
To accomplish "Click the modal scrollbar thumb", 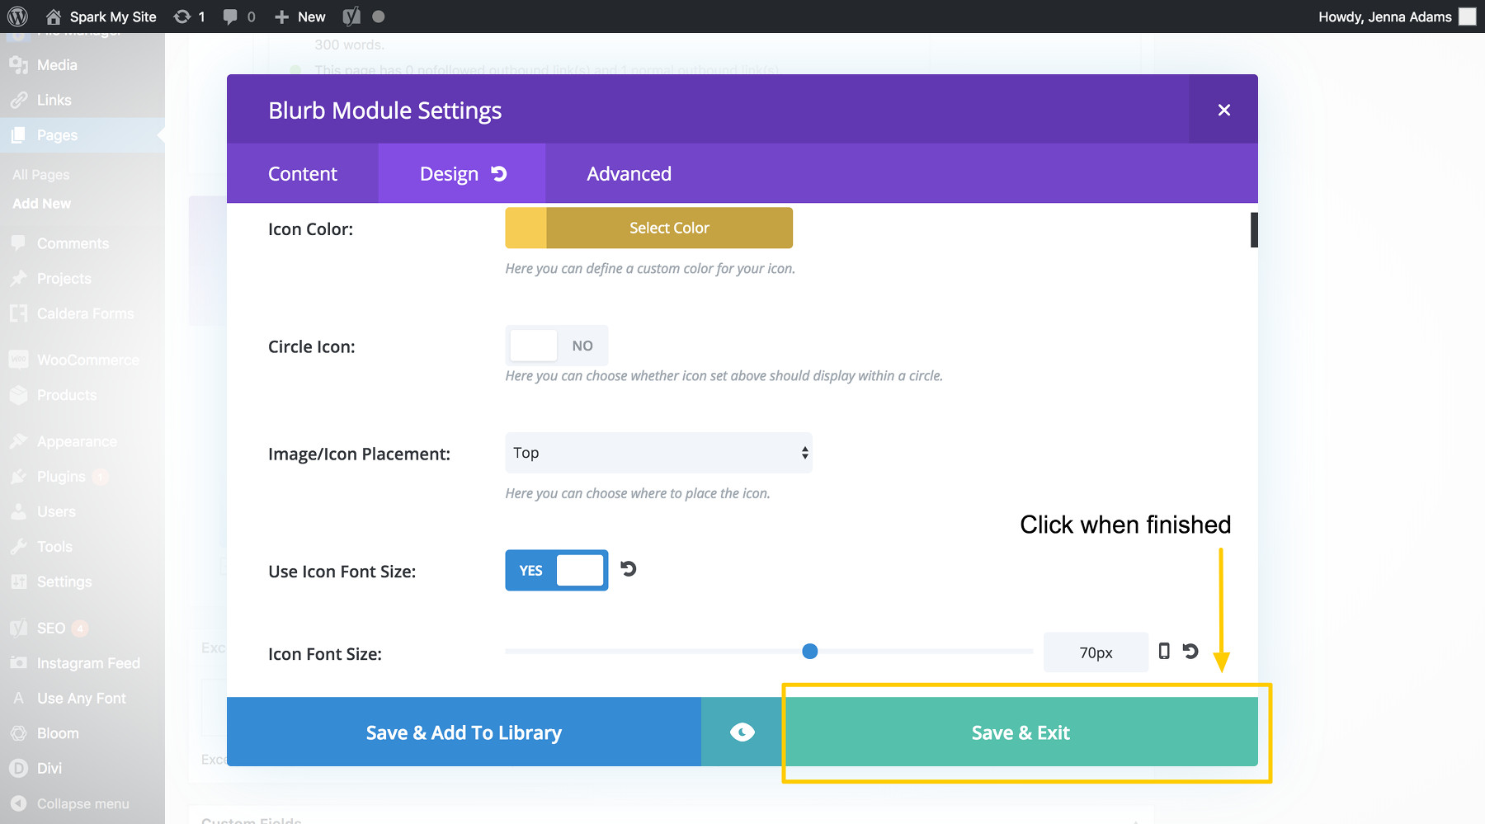I will point(1254,230).
